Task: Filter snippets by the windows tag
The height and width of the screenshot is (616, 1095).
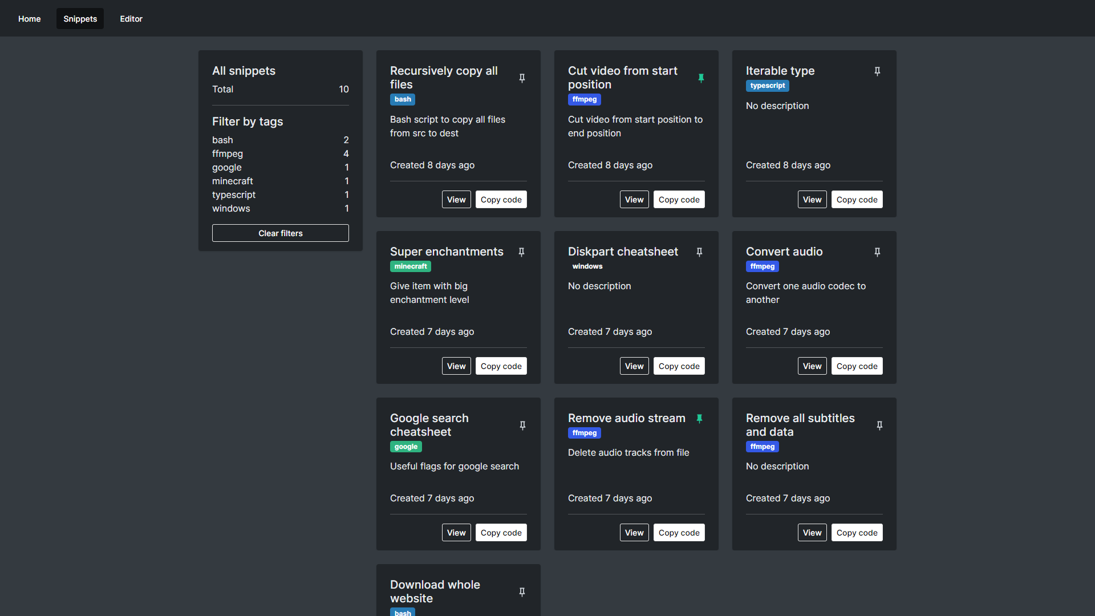Action: pyautogui.click(x=230, y=208)
